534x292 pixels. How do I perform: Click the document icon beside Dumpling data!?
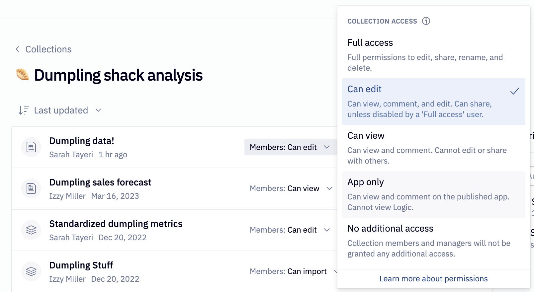31,147
